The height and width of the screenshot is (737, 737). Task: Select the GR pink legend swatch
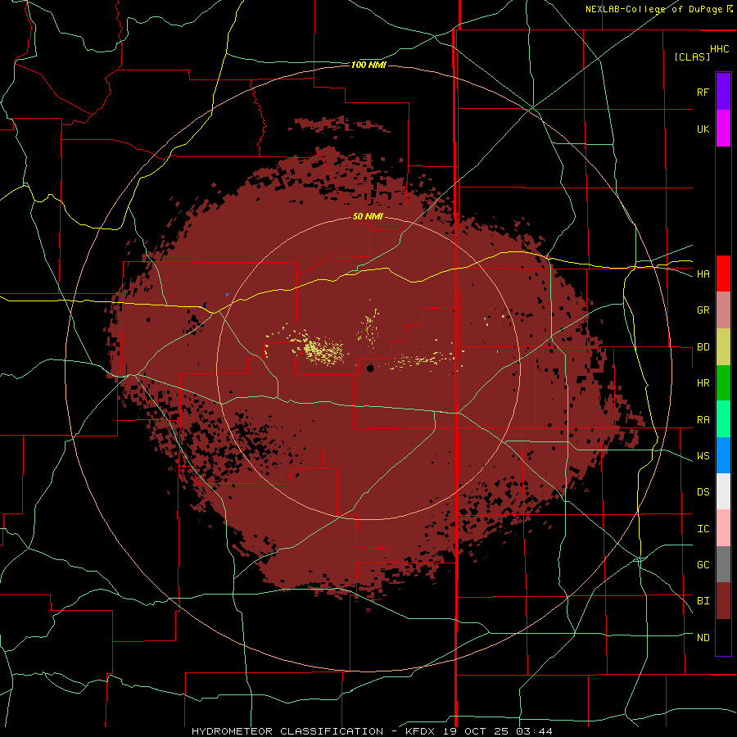(723, 310)
